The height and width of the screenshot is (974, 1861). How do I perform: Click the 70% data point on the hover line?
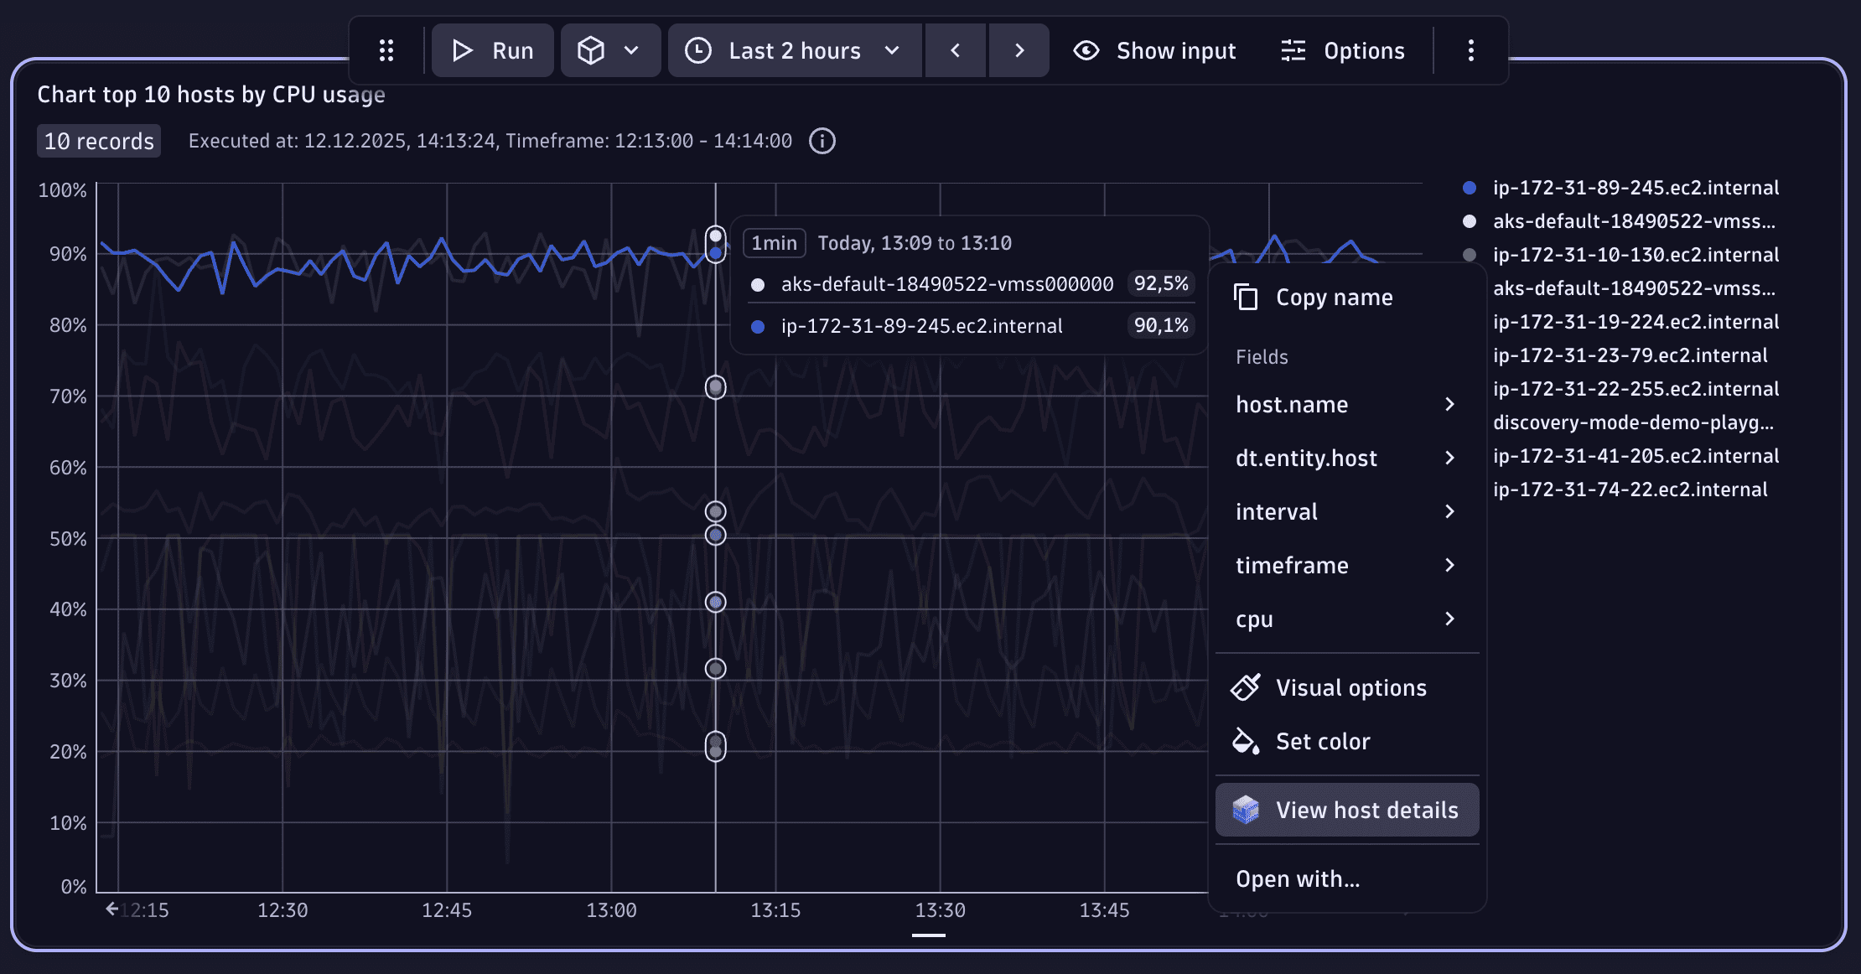pos(715,387)
